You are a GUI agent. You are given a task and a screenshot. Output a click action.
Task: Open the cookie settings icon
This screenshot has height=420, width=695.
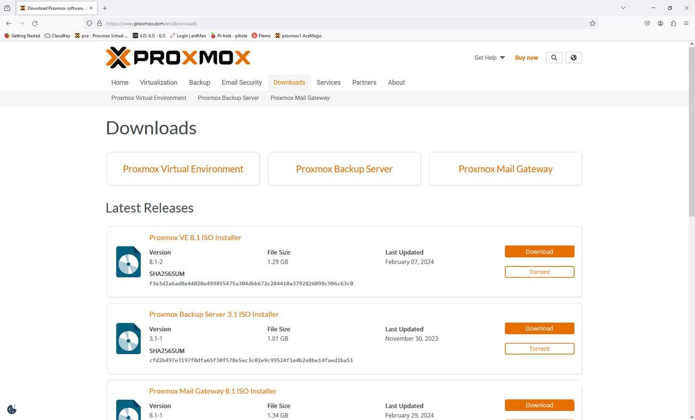[12, 409]
